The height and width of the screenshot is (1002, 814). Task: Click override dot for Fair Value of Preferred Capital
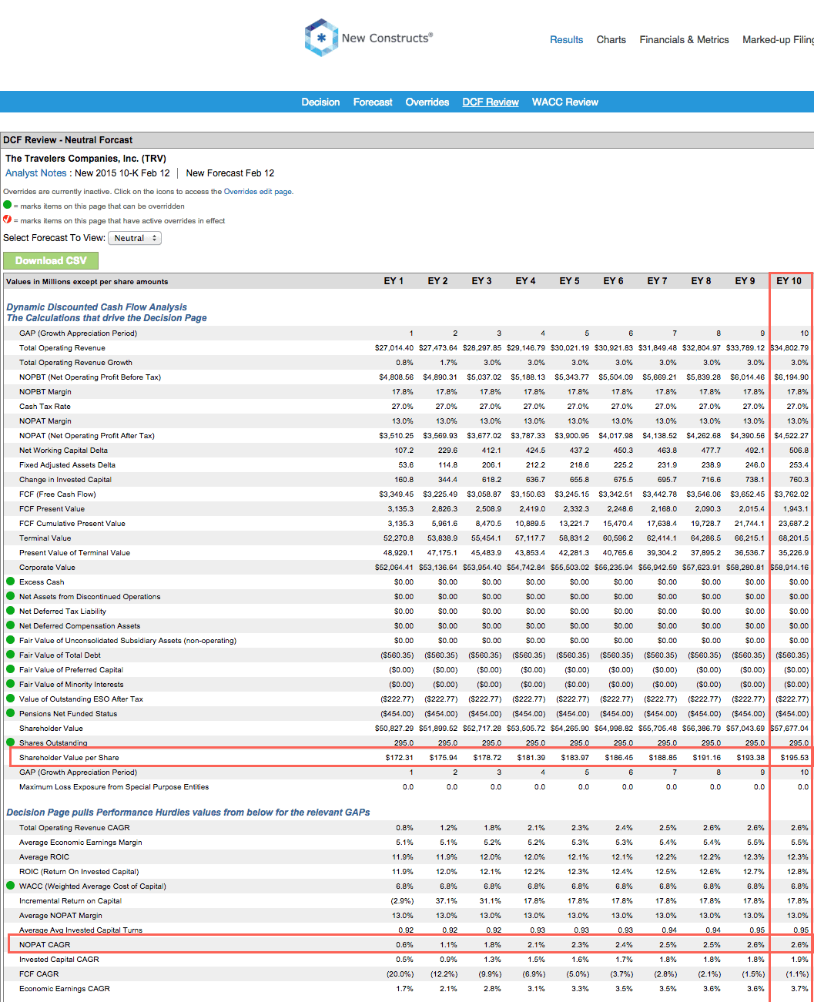[11, 669]
